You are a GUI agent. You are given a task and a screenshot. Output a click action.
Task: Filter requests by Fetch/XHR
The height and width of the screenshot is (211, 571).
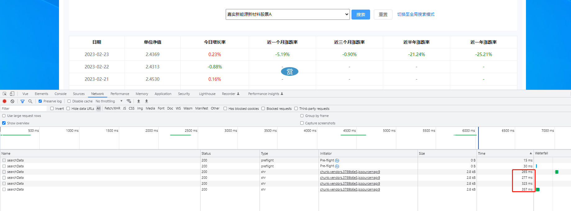click(112, 108)
